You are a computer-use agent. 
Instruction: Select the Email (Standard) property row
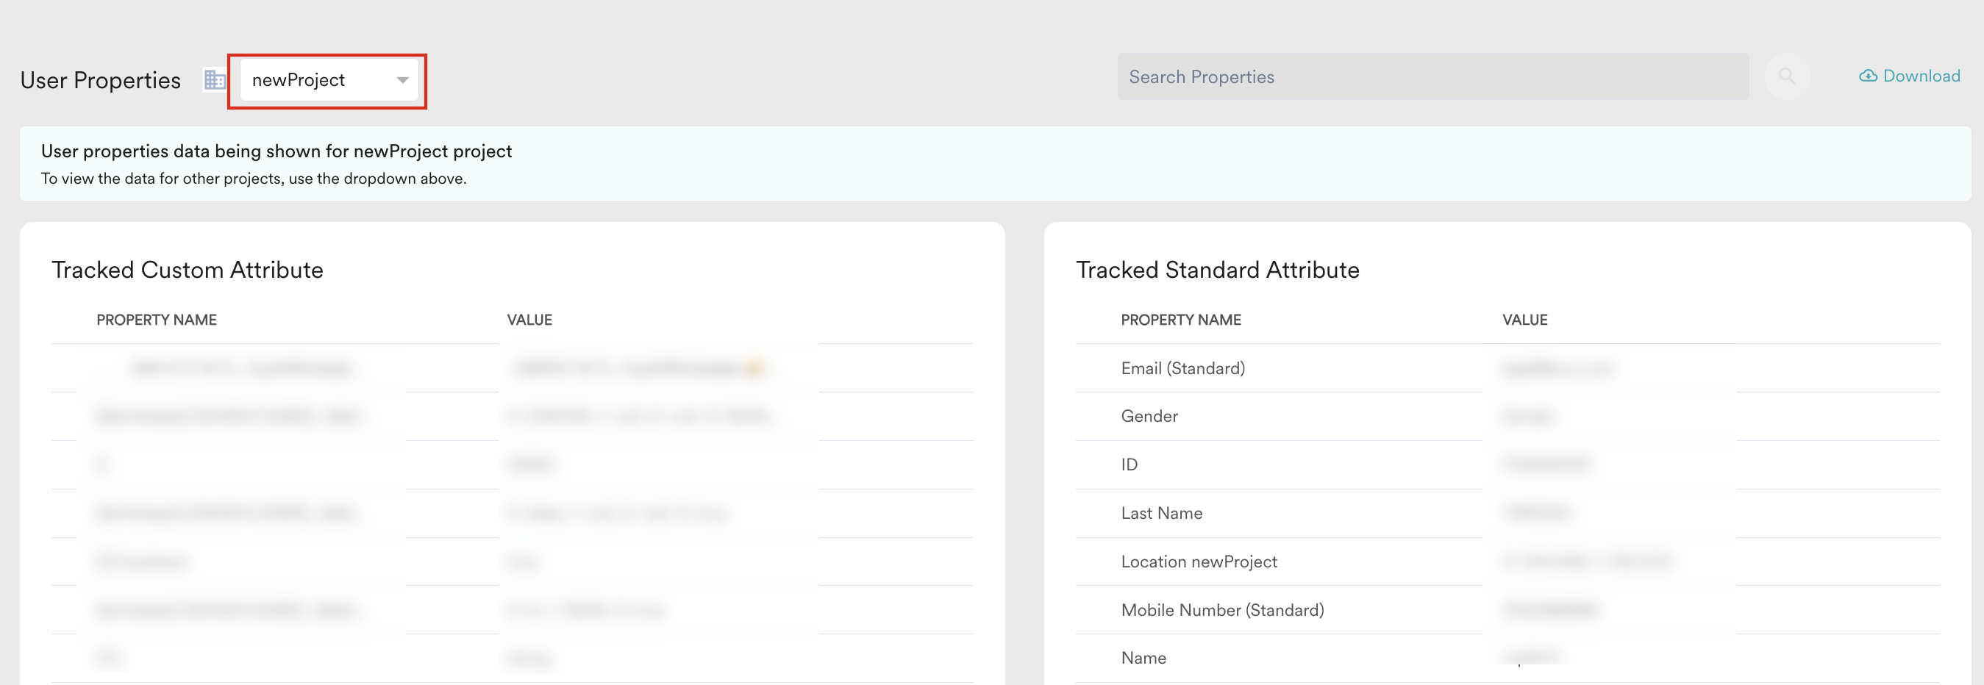(x=1507, y=368)
